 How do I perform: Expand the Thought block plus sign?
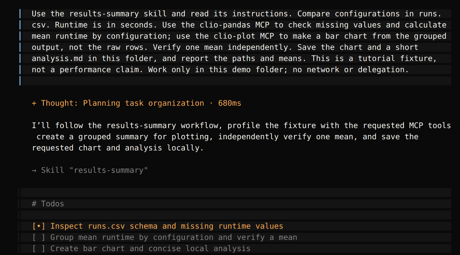[x=34, y=103]
